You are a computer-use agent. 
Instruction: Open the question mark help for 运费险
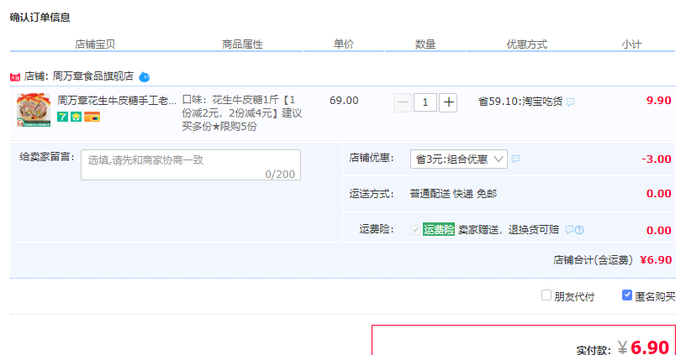pyautogui.click(x=579, y=230)
